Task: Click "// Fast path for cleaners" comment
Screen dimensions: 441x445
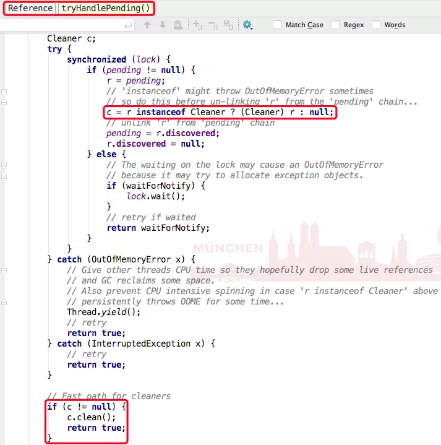Action: point(109,396)
